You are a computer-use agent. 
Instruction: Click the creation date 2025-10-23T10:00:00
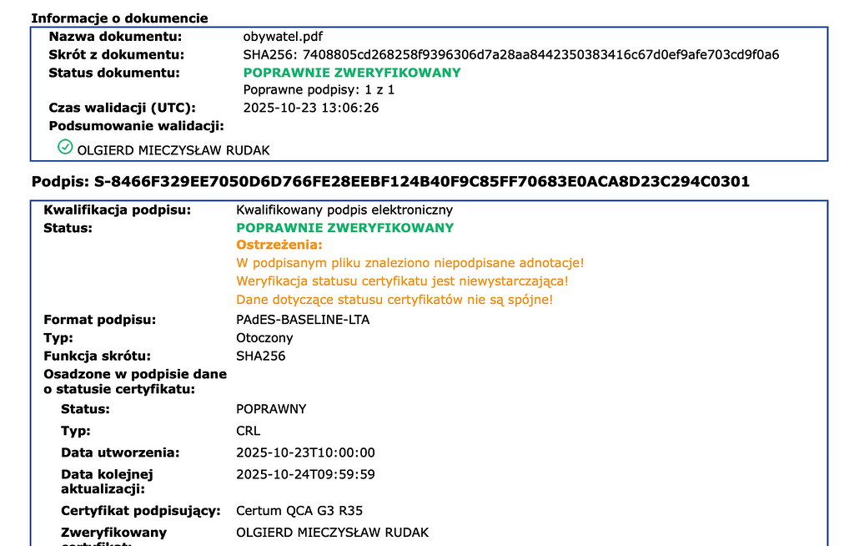click(306, 452)
